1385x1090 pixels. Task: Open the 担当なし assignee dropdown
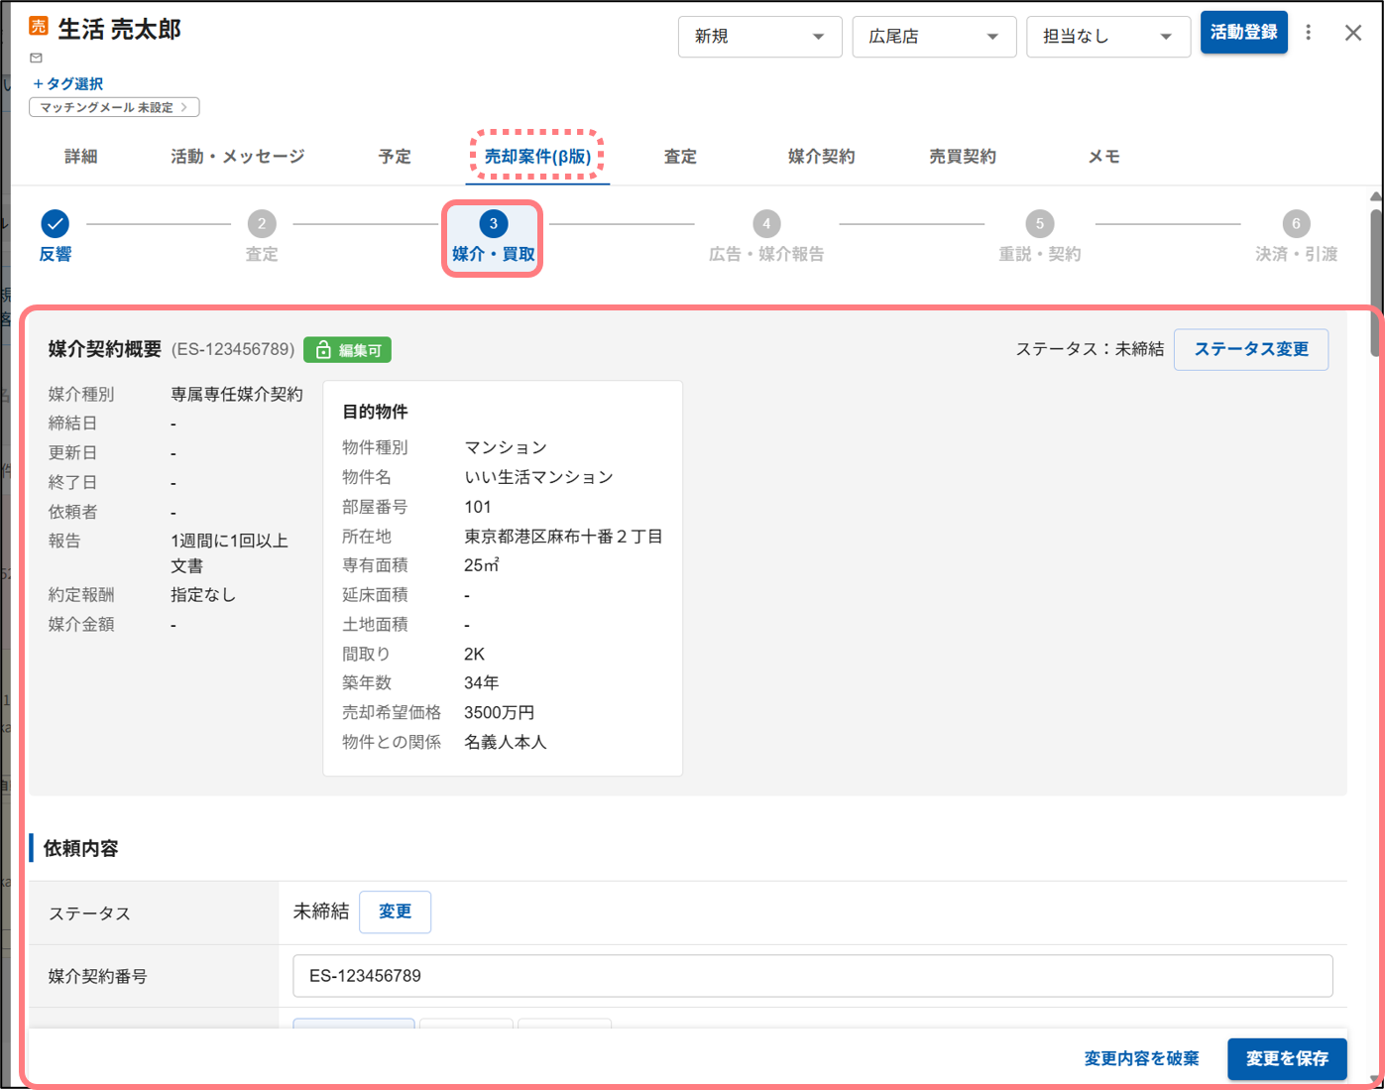[1108, 37]
